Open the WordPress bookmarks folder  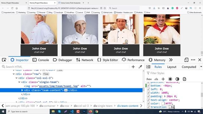[x=69, y=12]
